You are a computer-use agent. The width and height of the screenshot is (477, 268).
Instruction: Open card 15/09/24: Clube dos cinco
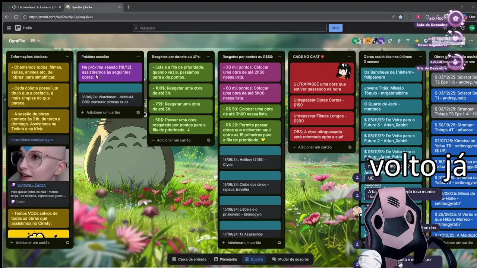tap(250, 182)
